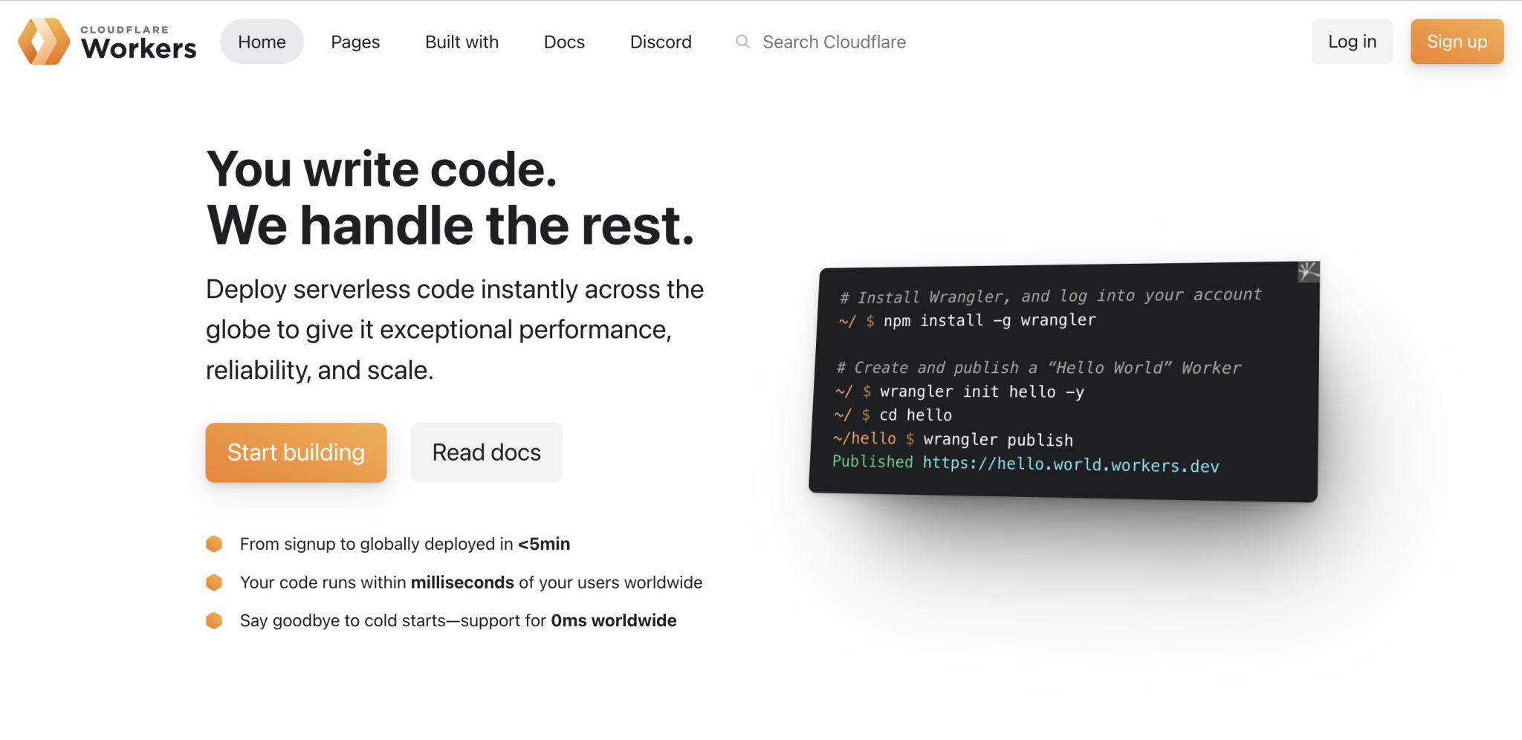Viewport: 1522px width, 740px height.
Task: Click the hexagon bullet next to '0ms worldwide'
Action: [x=213, y=620]
